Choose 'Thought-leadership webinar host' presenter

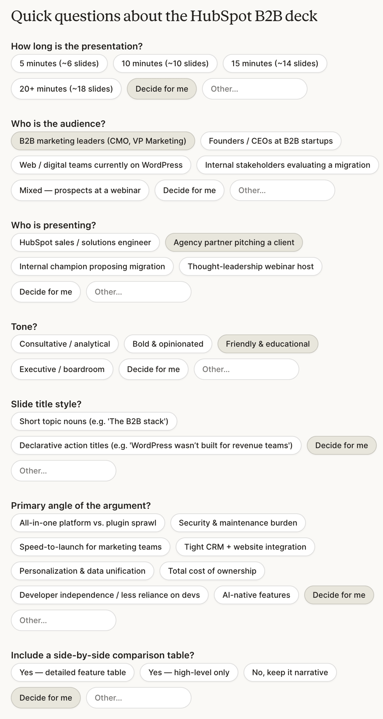point(250,266)
